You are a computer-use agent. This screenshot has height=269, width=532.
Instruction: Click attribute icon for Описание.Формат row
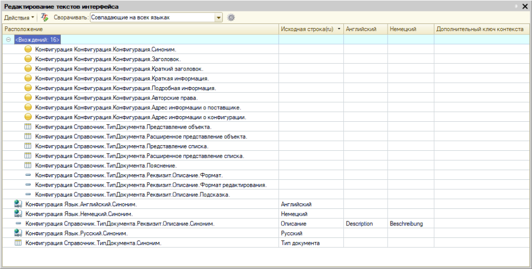click(28, 175)
